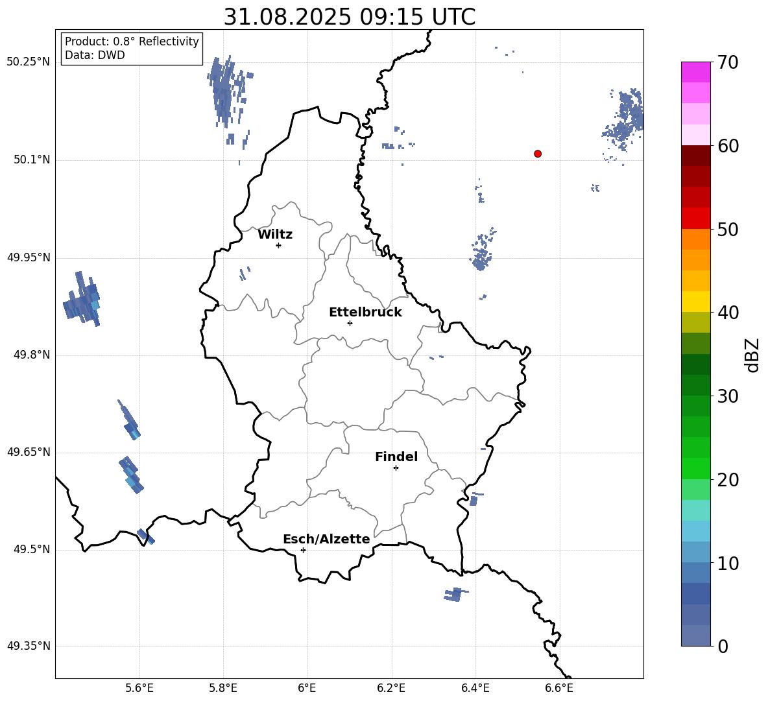The width and height of the screenshot is (768, 701).
Task: Click the radar echo south of the border near 6.35°E
Action: pyautogui.click(x=455, y=594)
